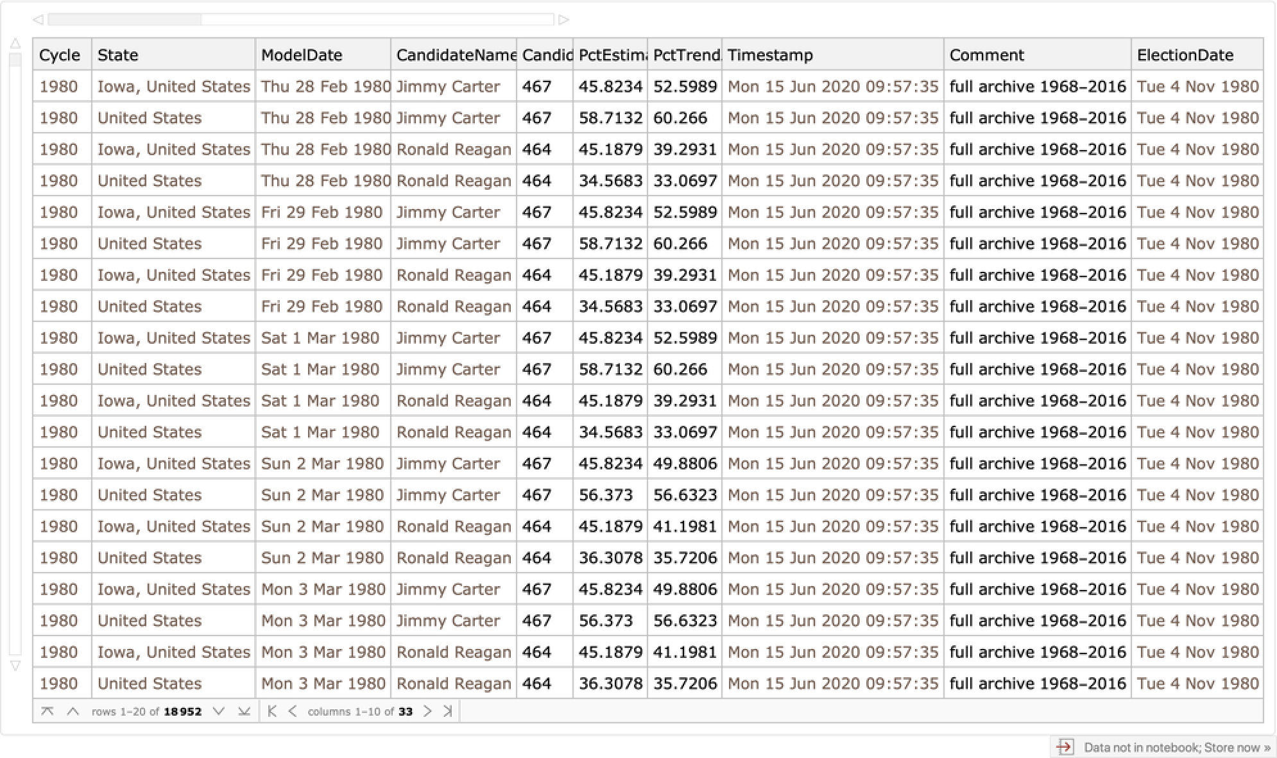The height and width of the screenshot is (758, 1277).
Task: Jump to last columns icon
Action: [x=448, y=711]
